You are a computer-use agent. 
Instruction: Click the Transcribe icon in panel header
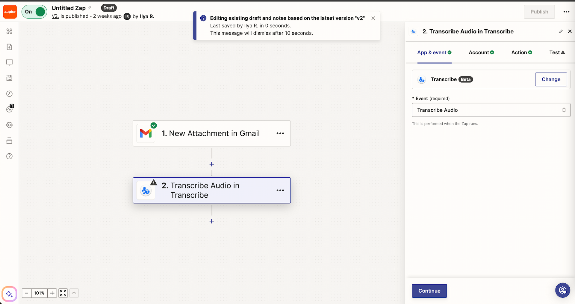pos(414,31)
